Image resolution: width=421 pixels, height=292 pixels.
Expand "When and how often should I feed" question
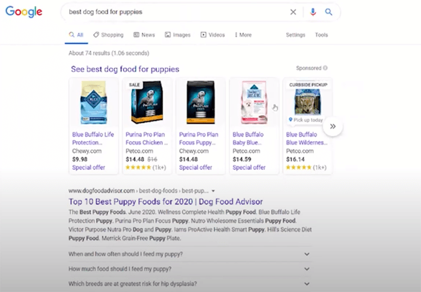(x=306, y=254)
